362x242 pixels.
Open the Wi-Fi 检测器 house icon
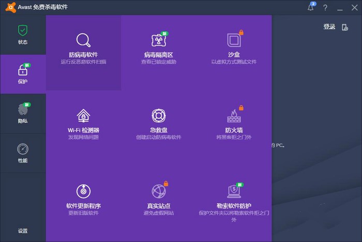pos(83,116)
